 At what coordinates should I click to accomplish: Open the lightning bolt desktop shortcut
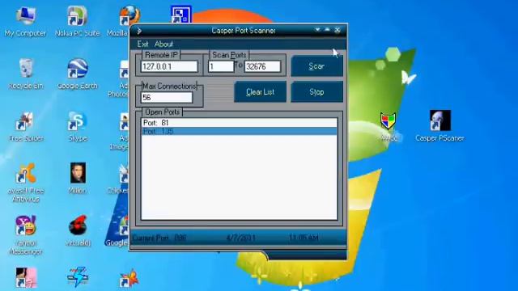pyautogui.click(x=78, y=277)
